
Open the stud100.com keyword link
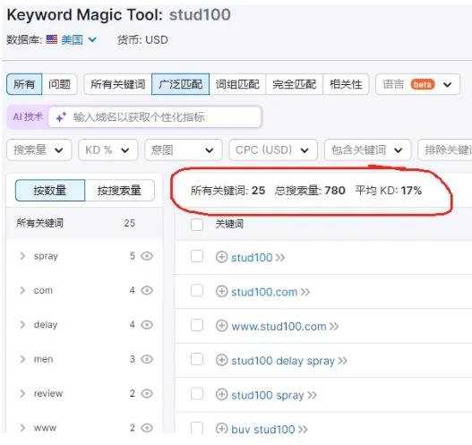[264, 292]
